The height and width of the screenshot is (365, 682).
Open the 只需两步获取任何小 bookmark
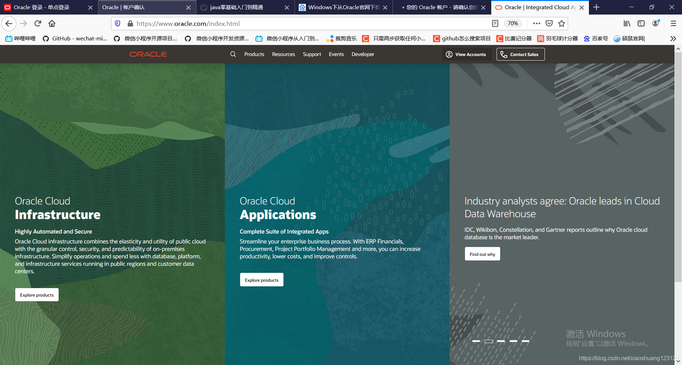click(394, 39)
